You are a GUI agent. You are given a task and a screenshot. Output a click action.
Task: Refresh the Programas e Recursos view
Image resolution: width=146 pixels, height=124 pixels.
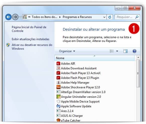[x=110, y=17]
